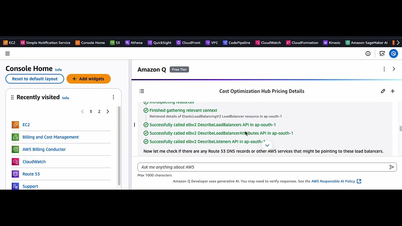Edit the conversation title with pencil icon

(383, 91)
